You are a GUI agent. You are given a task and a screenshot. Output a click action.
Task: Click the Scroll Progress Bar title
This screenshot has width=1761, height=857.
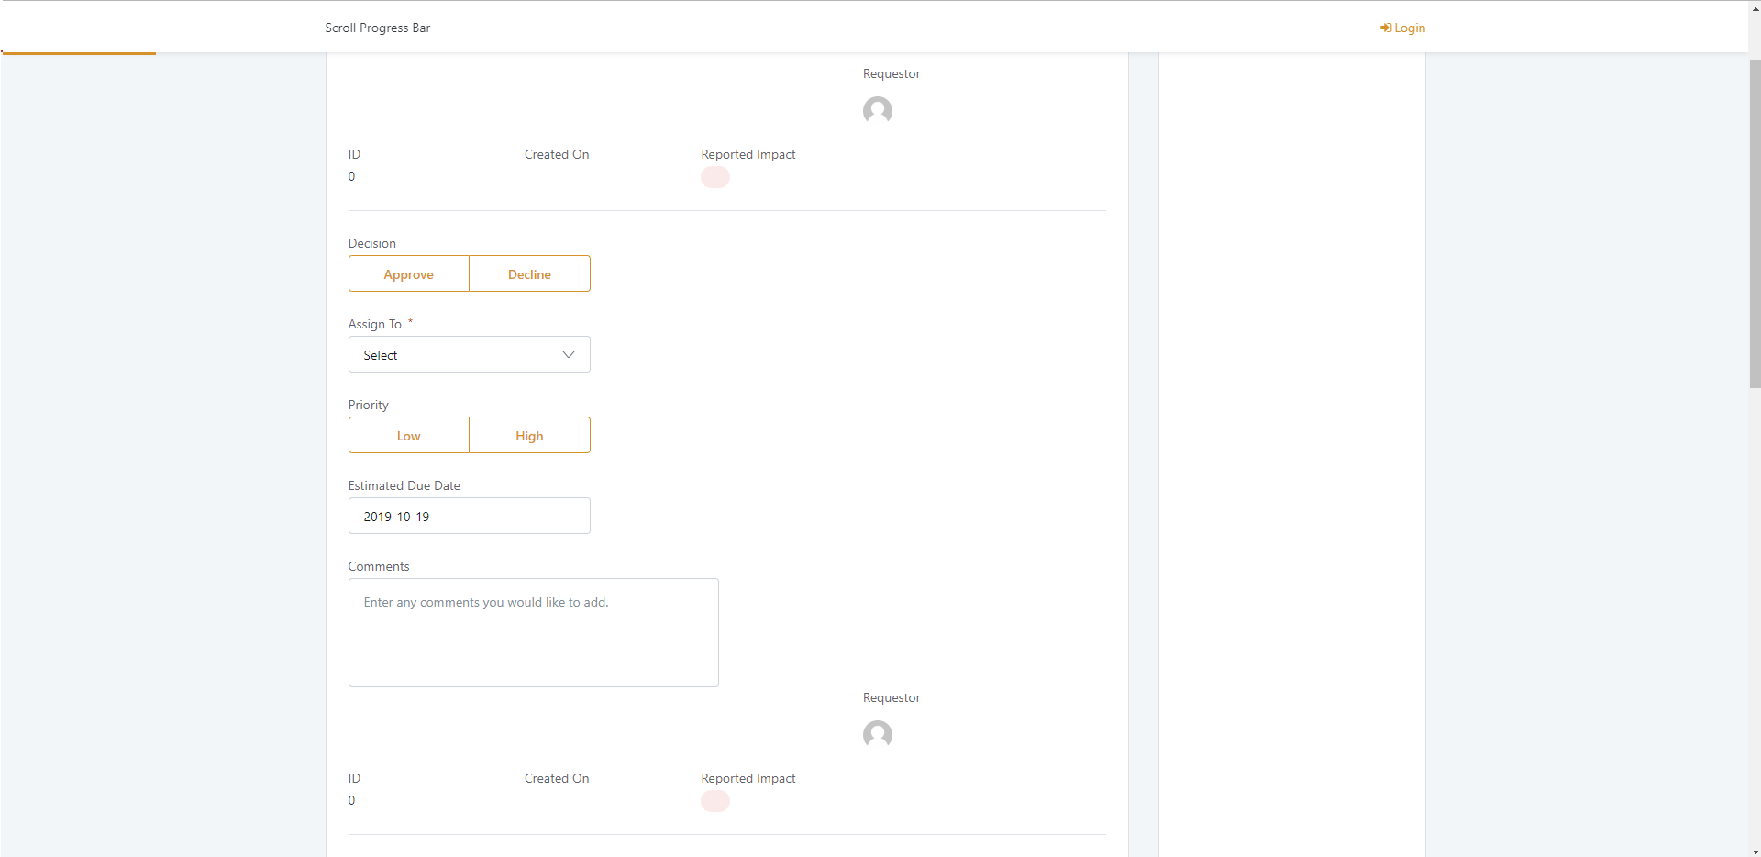[x=377, y=28]
